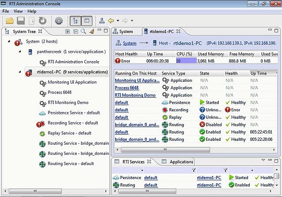Open the Process 6648 link
The height and width of the screenshot is (197, 282).
127,88
